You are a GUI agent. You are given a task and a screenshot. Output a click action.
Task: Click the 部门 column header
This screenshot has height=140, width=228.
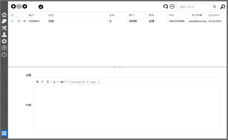pos(132,15)
